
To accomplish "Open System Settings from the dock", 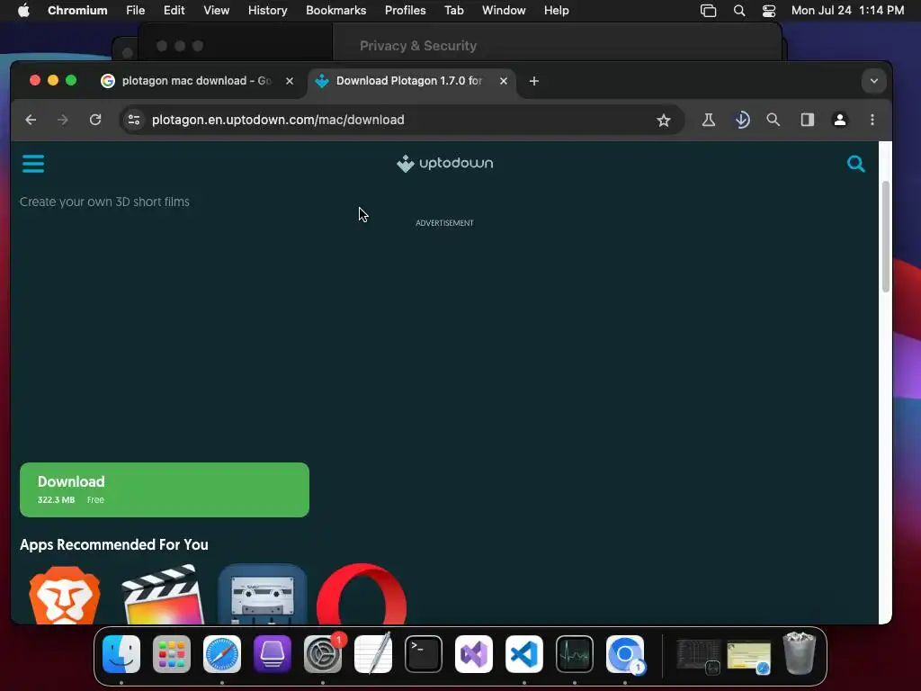I will pyautogui.click(x=323, y=654).
